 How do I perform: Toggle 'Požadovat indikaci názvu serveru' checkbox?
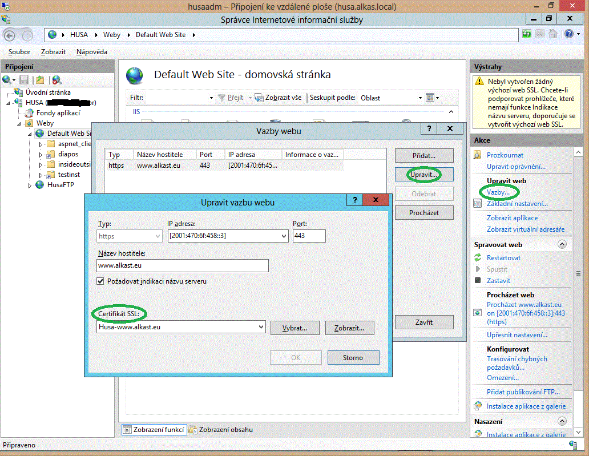coord(101,281)
